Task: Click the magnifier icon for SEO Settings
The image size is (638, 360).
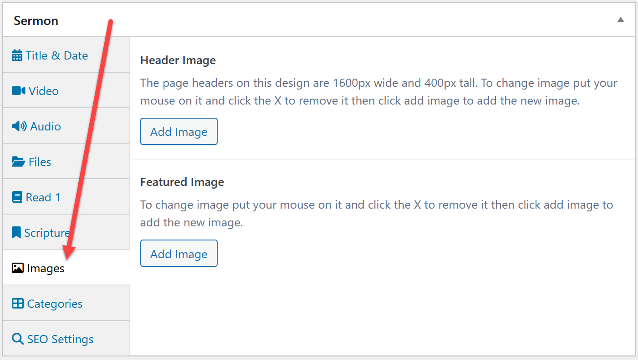Action: click(x=17, y=339)
